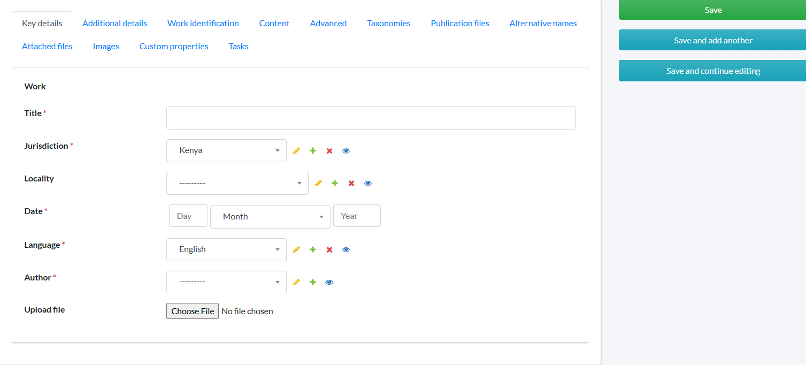Open the Custom properties tab
The width and height of the screenshot is (806, 365).
click(x=174, y=47)
